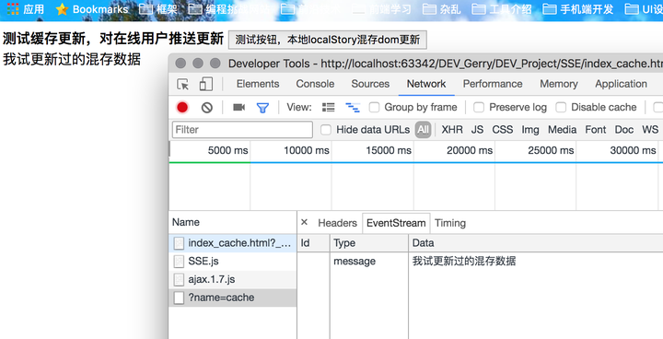Click the Type column header
Screen dimensions: 663x339
pyautogui.click(x=369, y=243)
